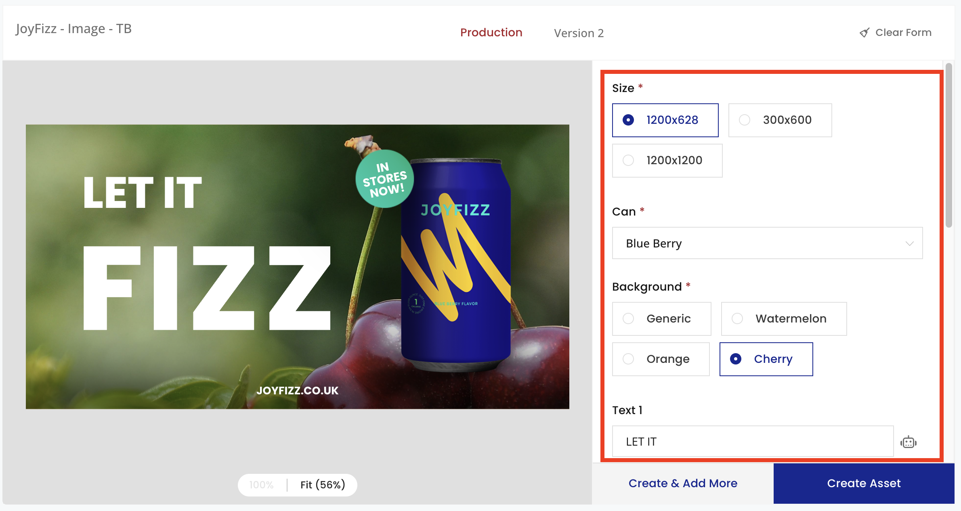Select the 300x600 size option
961x511 pixels.
780,120
